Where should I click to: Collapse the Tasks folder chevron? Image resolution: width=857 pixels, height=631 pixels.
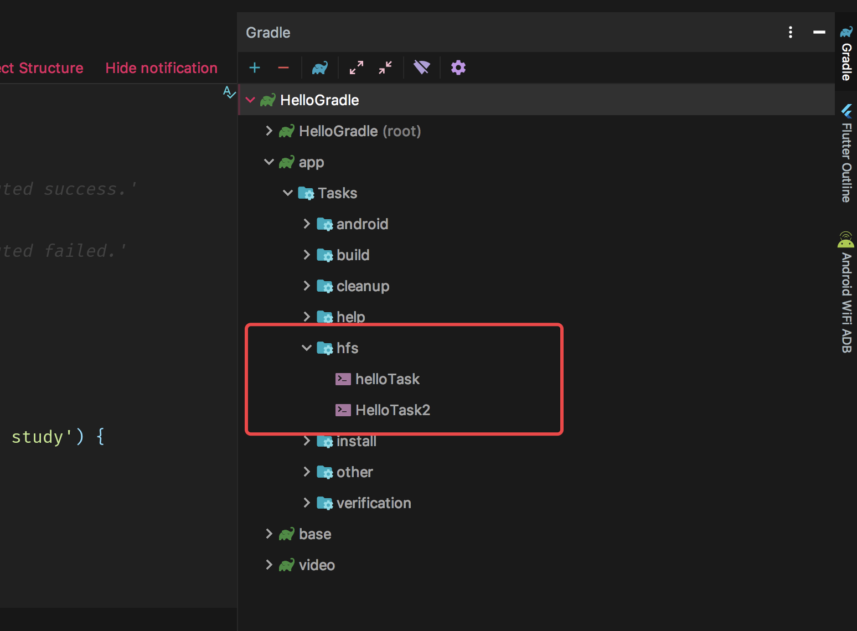pyautogui.click(x=288, y=193)
